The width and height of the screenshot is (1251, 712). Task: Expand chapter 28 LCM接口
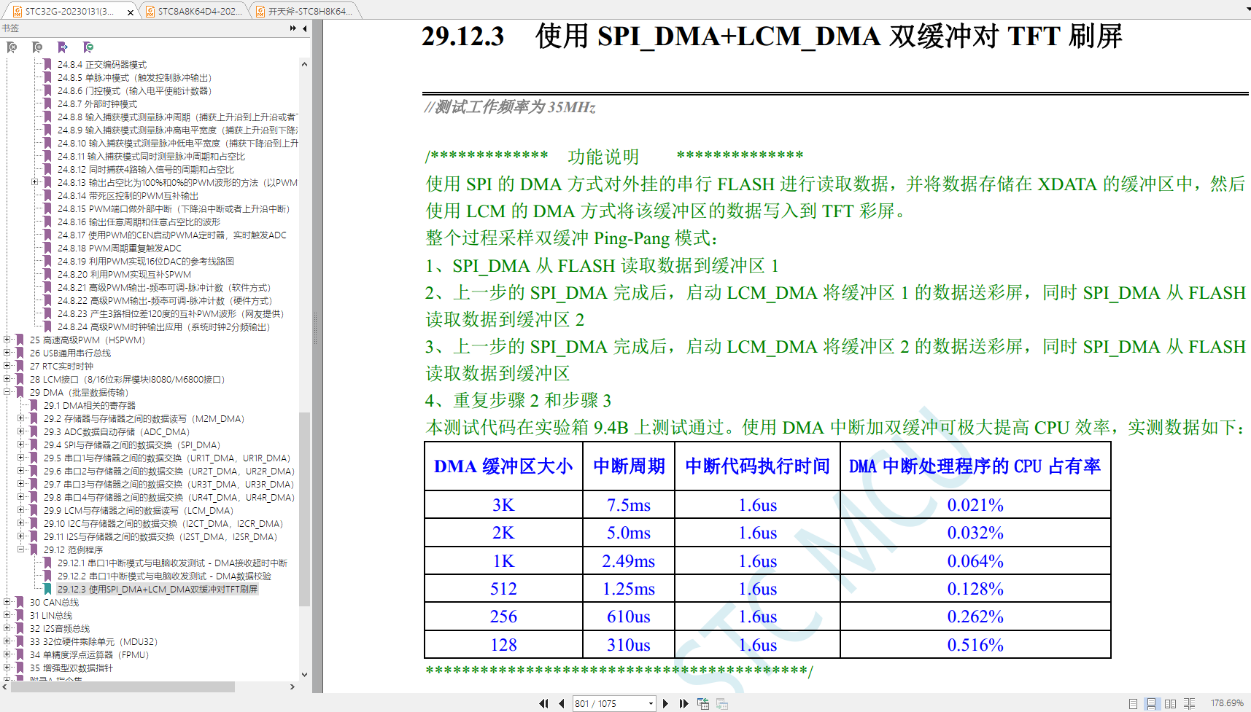7,379
